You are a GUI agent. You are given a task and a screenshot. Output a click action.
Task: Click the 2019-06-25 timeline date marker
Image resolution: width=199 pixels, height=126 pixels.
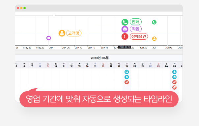click(125, 47)
